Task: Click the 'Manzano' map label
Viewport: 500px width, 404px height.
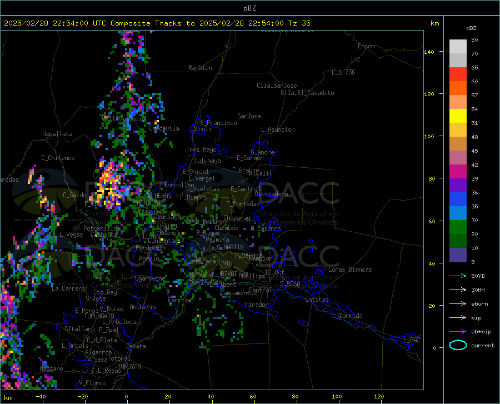Action: coord(51,368)
